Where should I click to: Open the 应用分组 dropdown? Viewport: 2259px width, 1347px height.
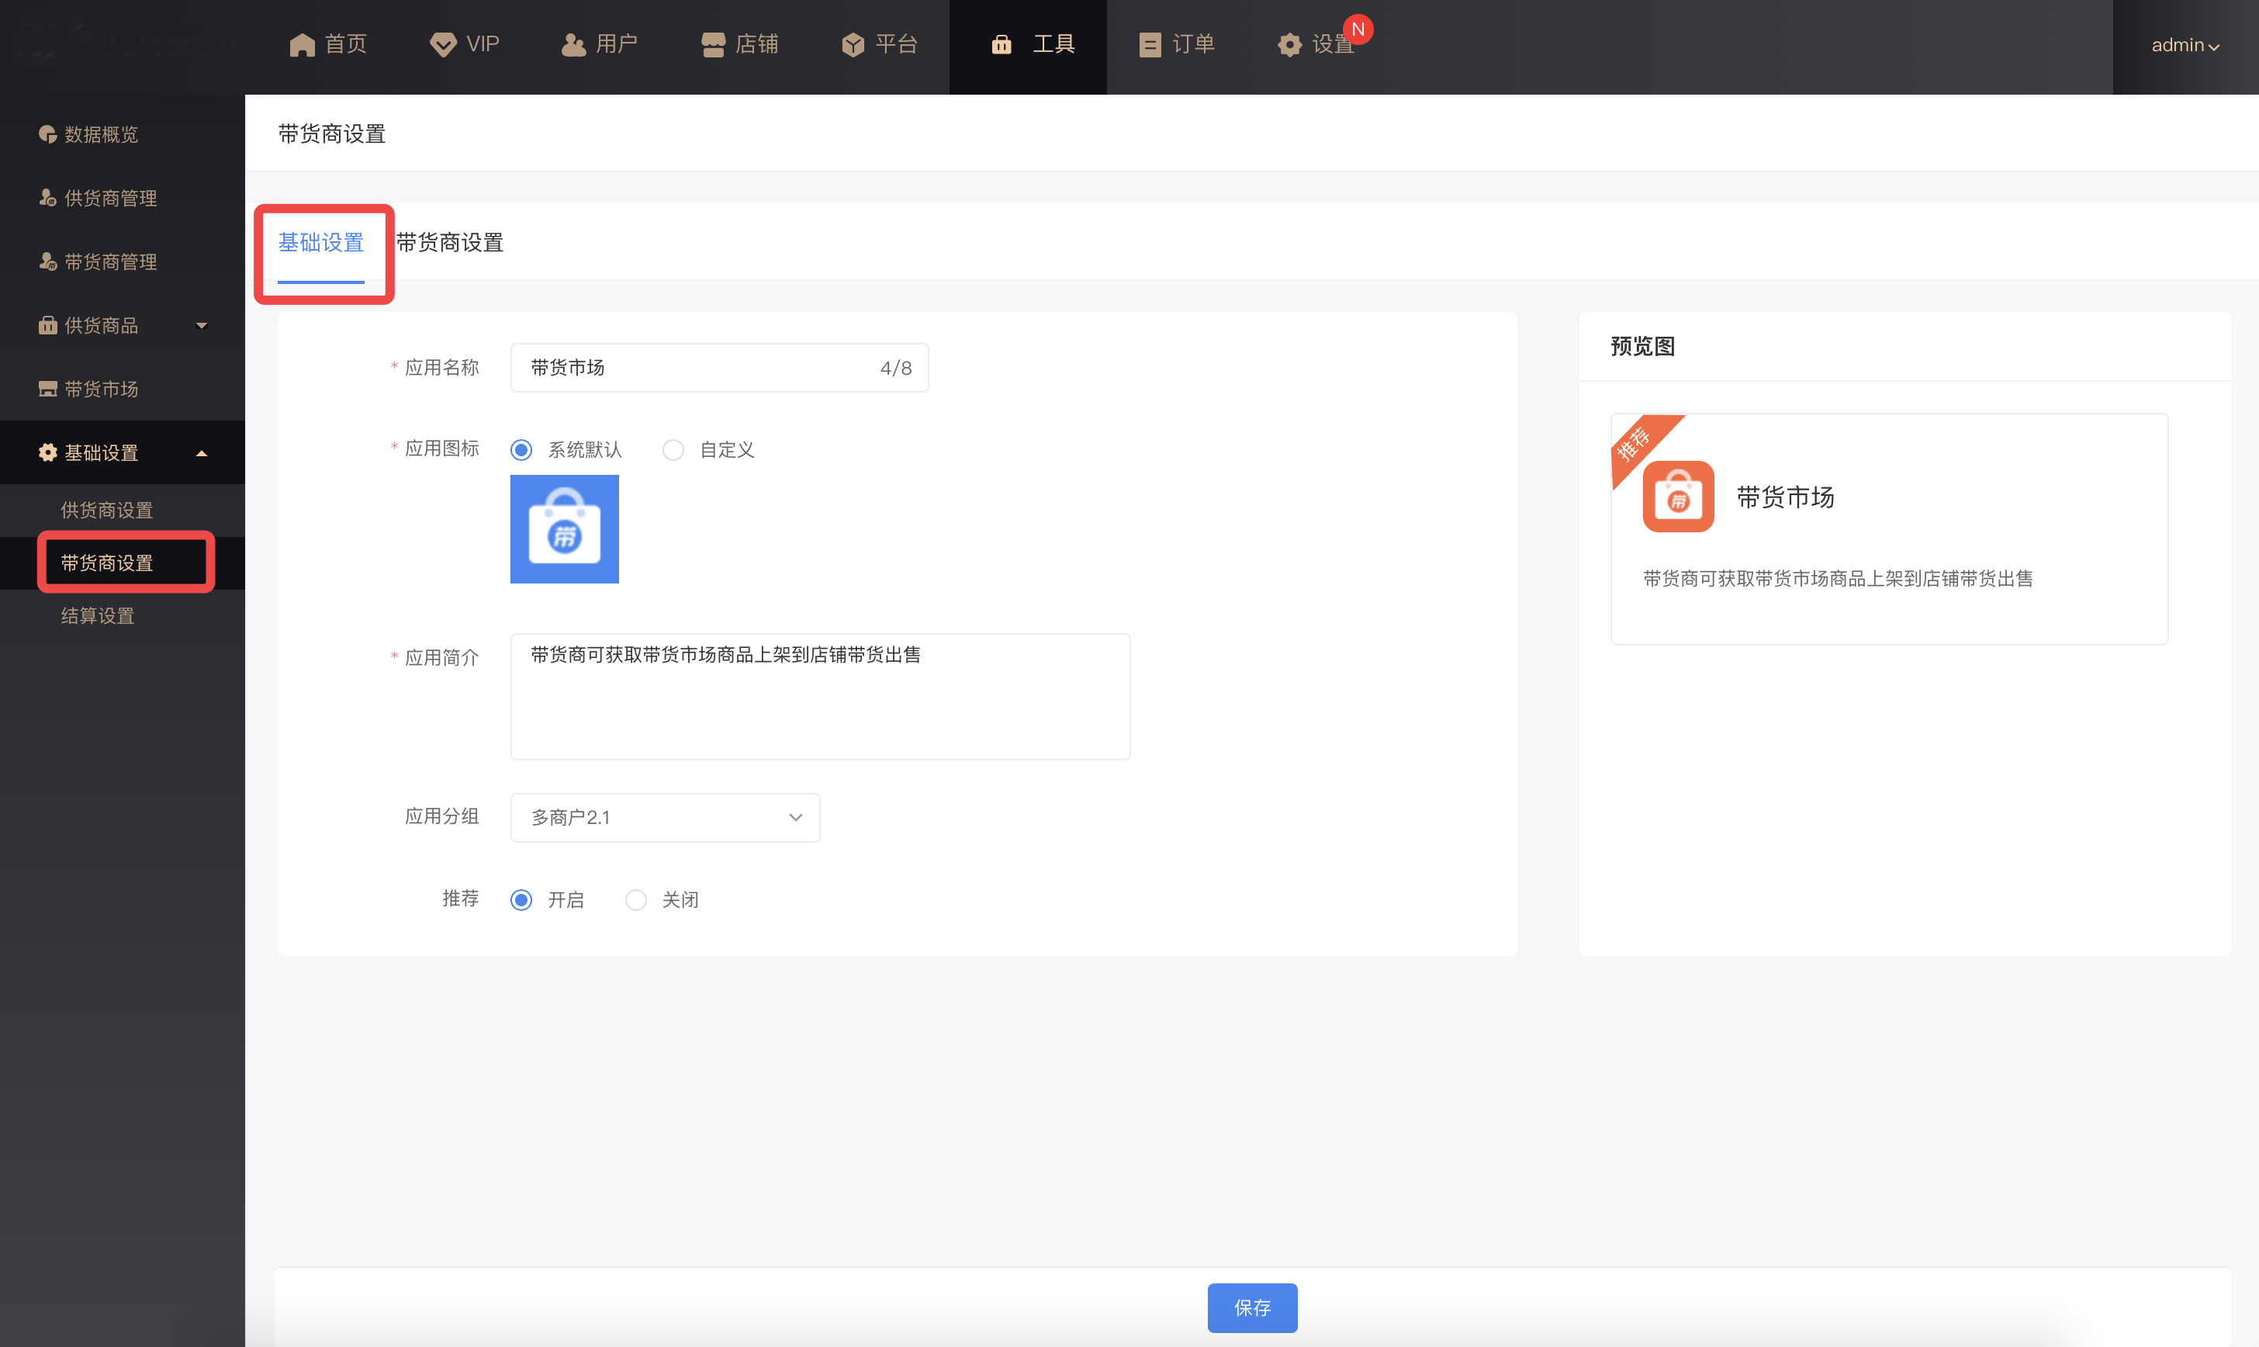tap(665, 818)
